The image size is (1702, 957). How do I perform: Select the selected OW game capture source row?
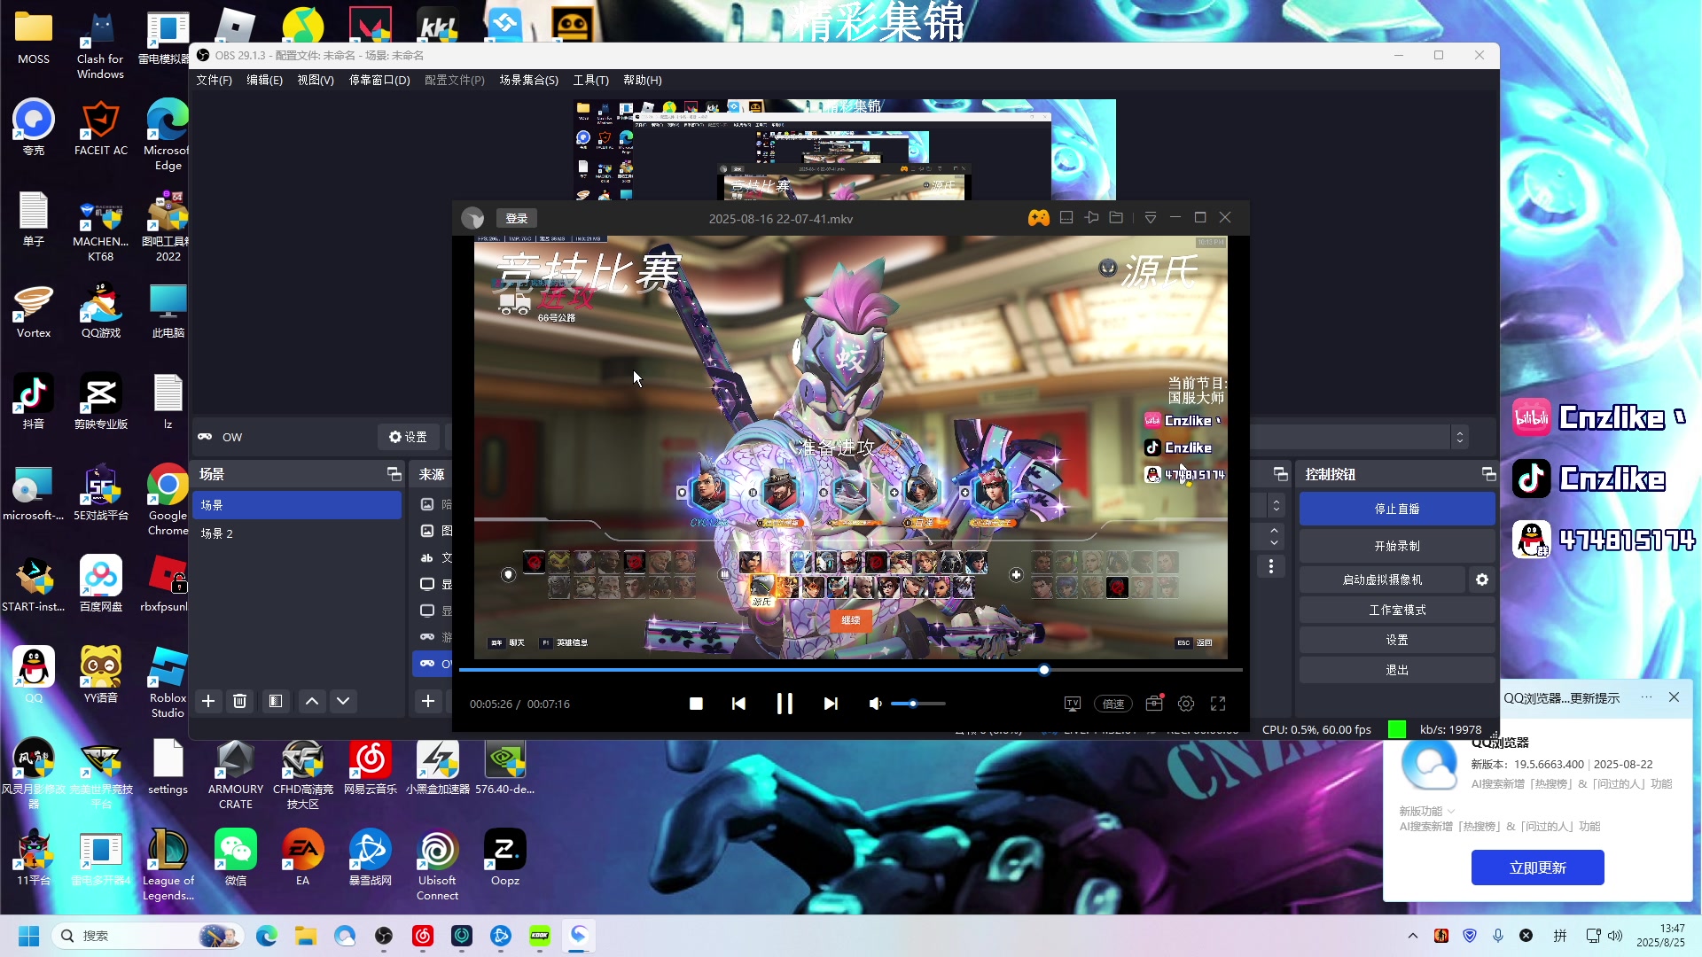433,664
